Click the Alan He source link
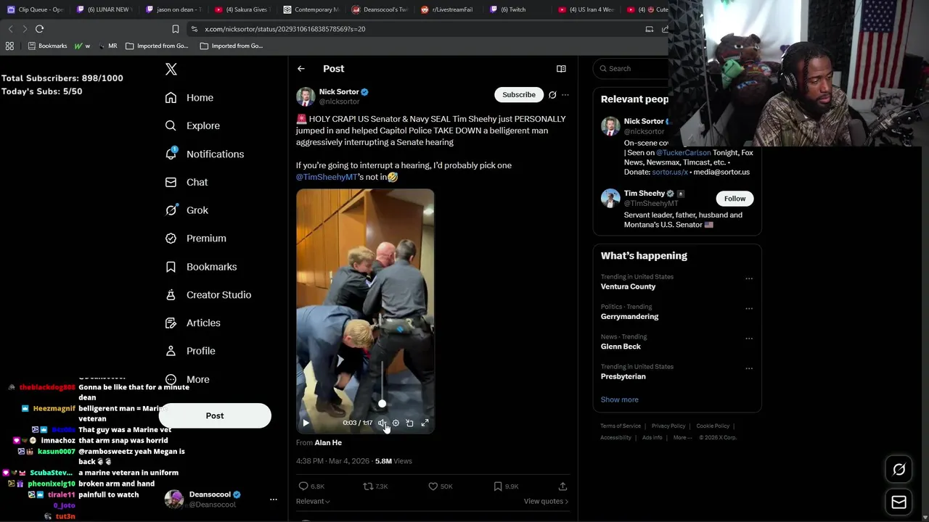929x522 pixels. (x=328, y=442)
